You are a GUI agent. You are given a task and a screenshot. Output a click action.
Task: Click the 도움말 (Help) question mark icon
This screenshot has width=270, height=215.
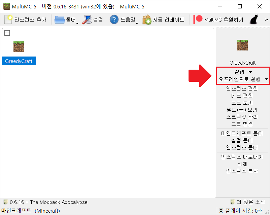click(x=114, y=20)
